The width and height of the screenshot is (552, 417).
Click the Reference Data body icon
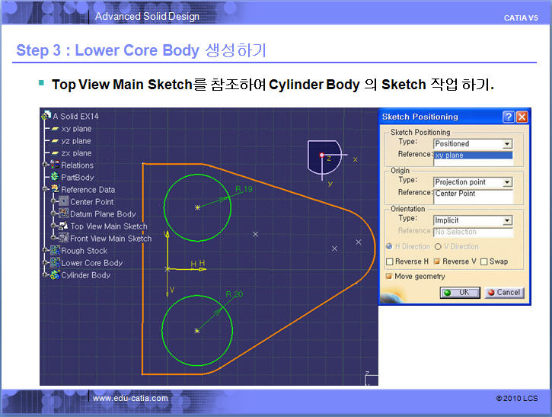(55, 189)
